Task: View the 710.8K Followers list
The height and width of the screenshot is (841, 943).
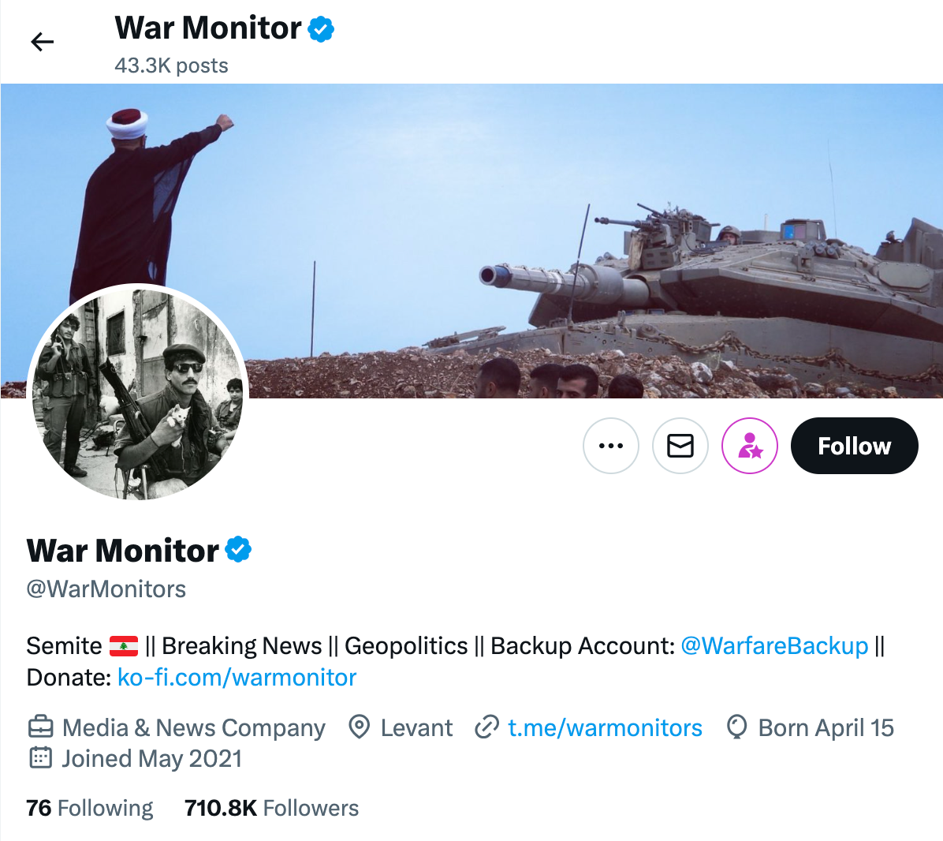Action: pyautogui.click(x=271, y=808)
